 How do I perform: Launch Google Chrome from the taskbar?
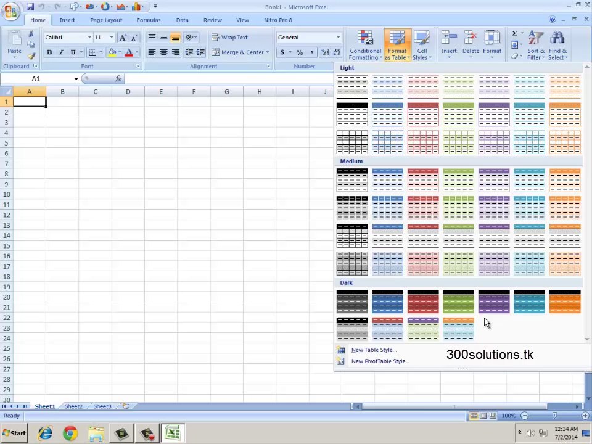tap(70, 433)
